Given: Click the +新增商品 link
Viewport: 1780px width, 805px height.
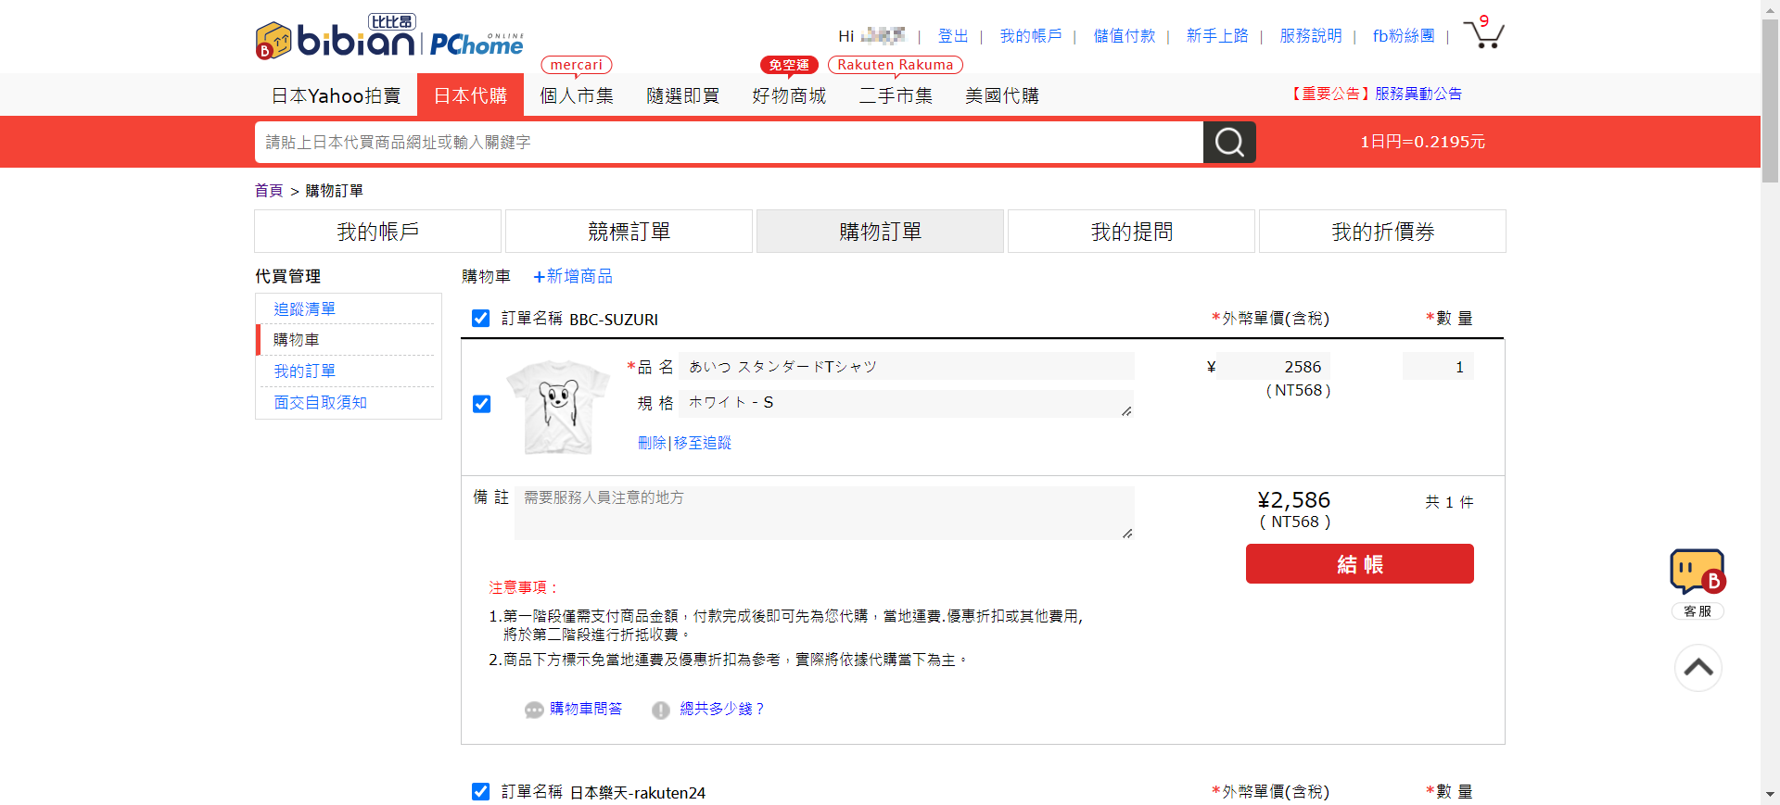Looking at the screenshot, I should click(573, 277).
